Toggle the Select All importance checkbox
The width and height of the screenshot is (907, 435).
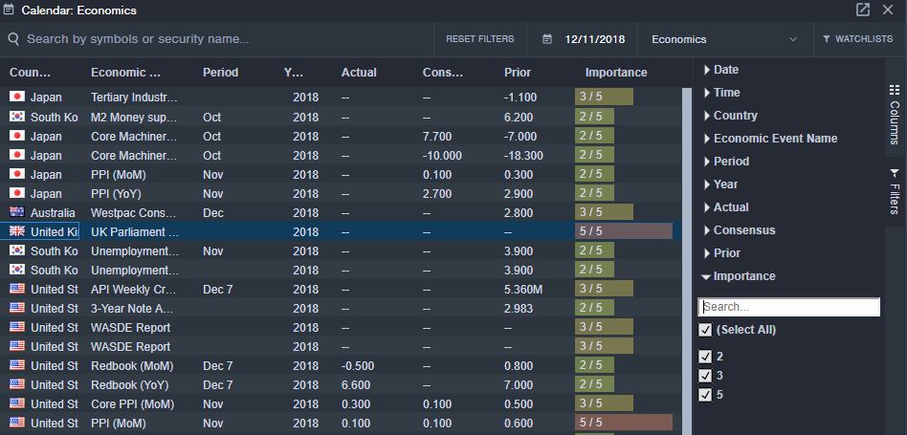(x=706, y=330)
